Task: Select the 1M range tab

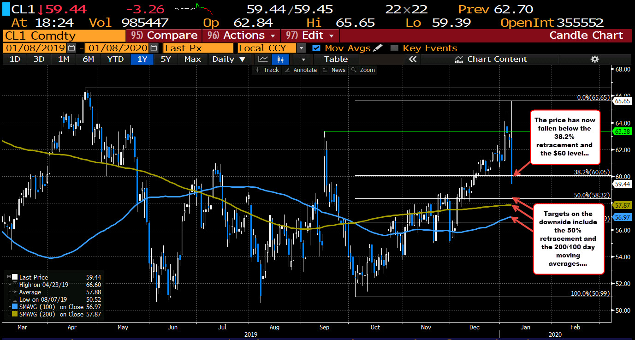Action: tap(64, 59)
